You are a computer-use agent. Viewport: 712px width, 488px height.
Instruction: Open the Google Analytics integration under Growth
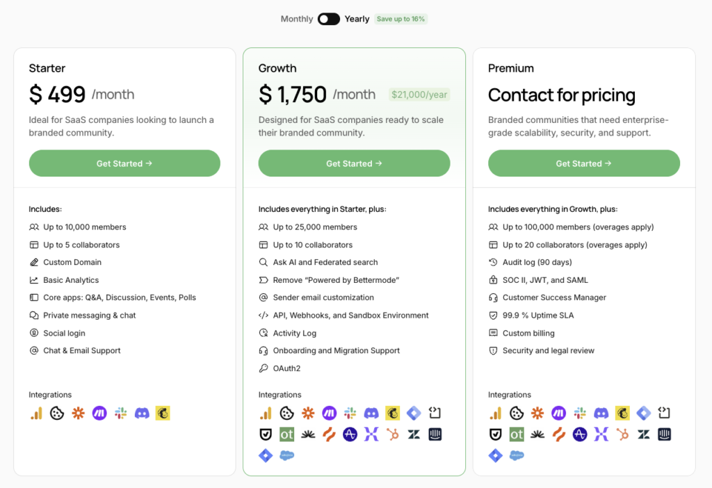click(x=266, y=413)
